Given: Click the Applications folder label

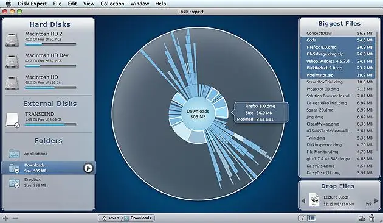Looking at the screenshot, I should pos(36,154).
